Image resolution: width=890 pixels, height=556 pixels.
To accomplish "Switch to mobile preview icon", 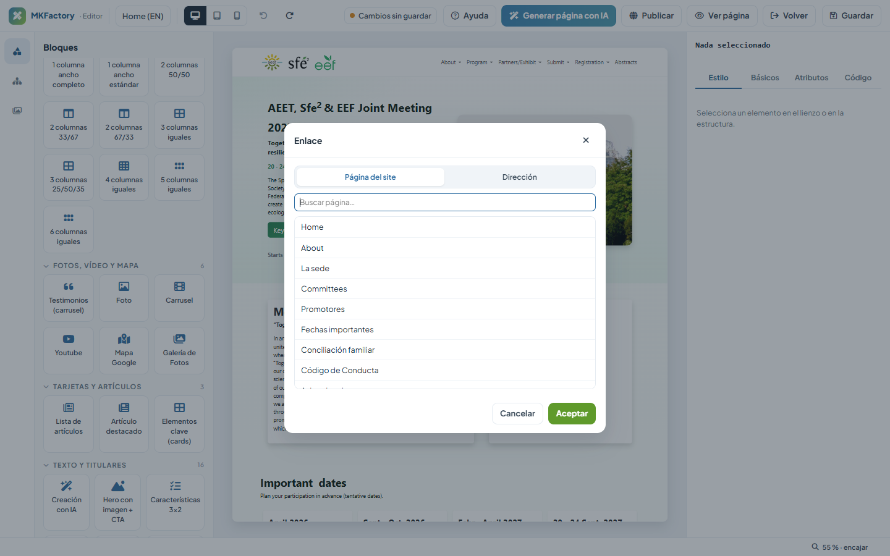I will [x=237, y=15].
